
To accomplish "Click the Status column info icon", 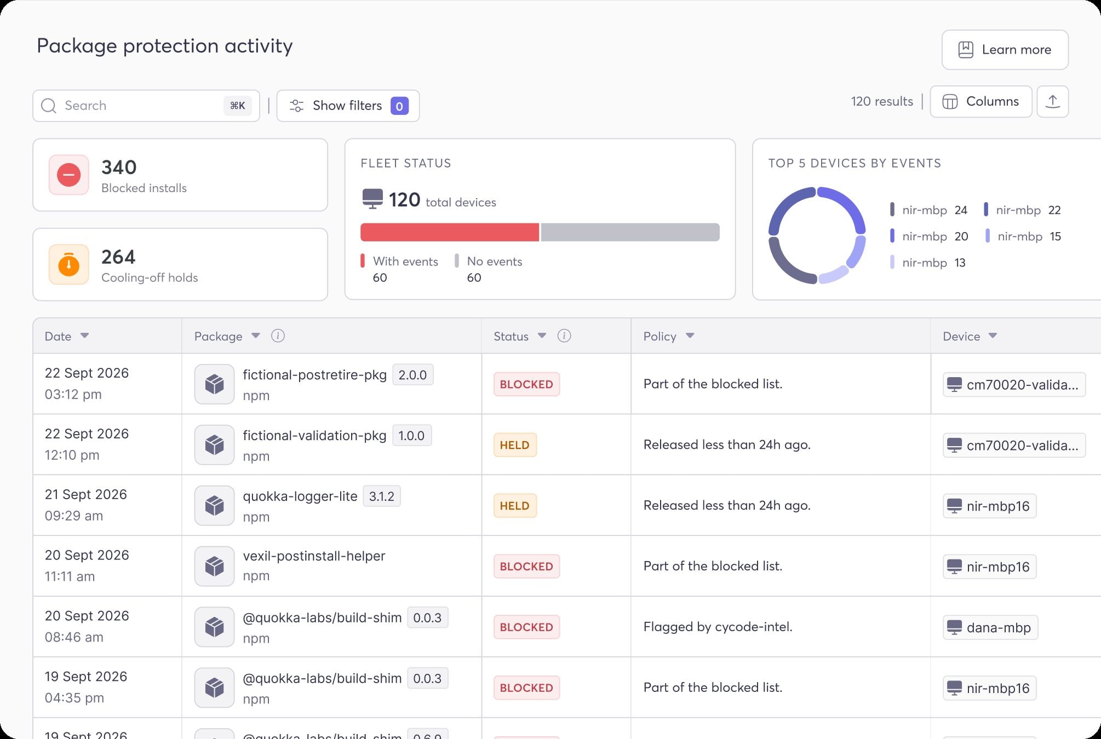I will pyautogui.click(x=564, y=336).
